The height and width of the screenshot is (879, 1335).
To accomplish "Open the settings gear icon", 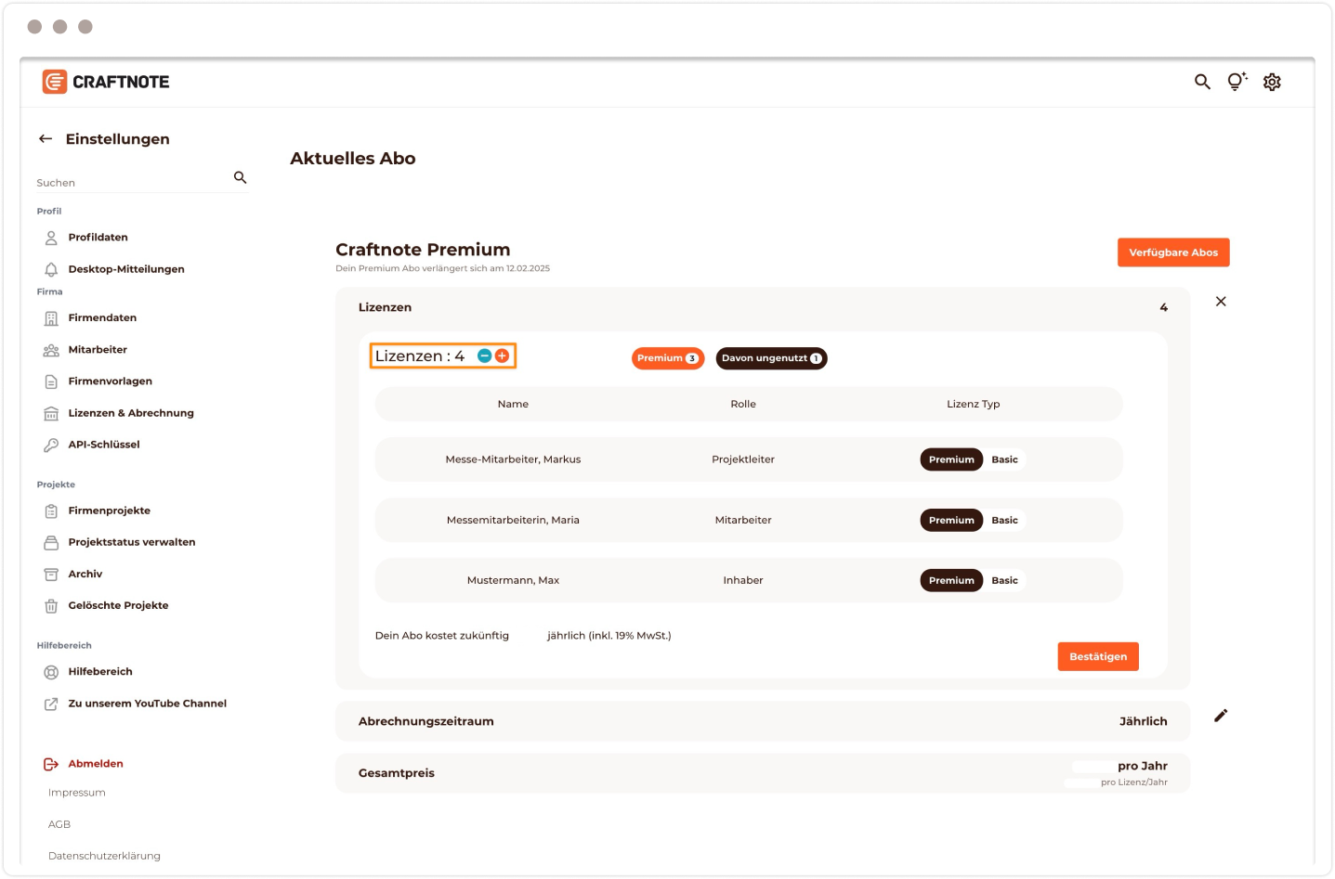I will [x=1272, y=82].
